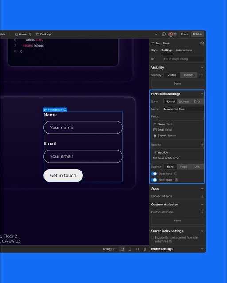Select the desktop breakpoint icon in bottom bar
This screenshot has height=283, width=227.
click(x=122, y=249)
